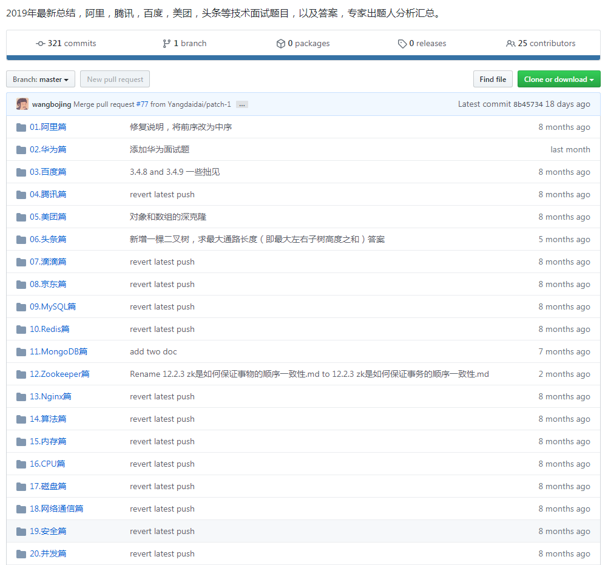The width and height of the screenshot is (608, 565).
Task: Click the folder icon beside 03.百度篇
Action: tap(21, 172)
